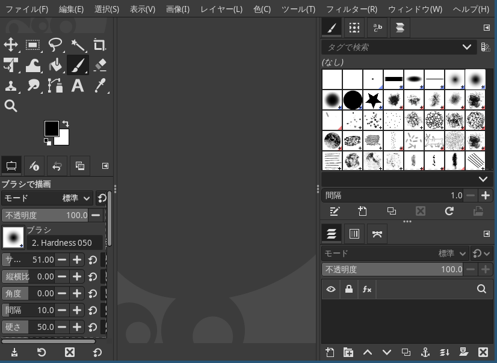The width and height of the screenshot is (497, 363).
Task: Click the current brush preview thumbnail
Action: pos(13,237)
